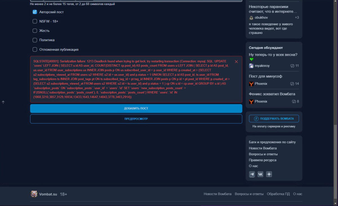Click the ДОБАВИТЬ ПОСТ button
The height and width of the screenshot is (206, 338).
click(x=136, y=108)
